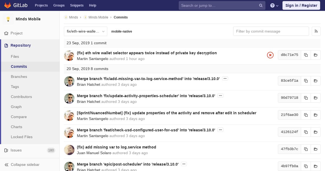
Task: Open Snippets in top navigation
Action: [77, 5]
